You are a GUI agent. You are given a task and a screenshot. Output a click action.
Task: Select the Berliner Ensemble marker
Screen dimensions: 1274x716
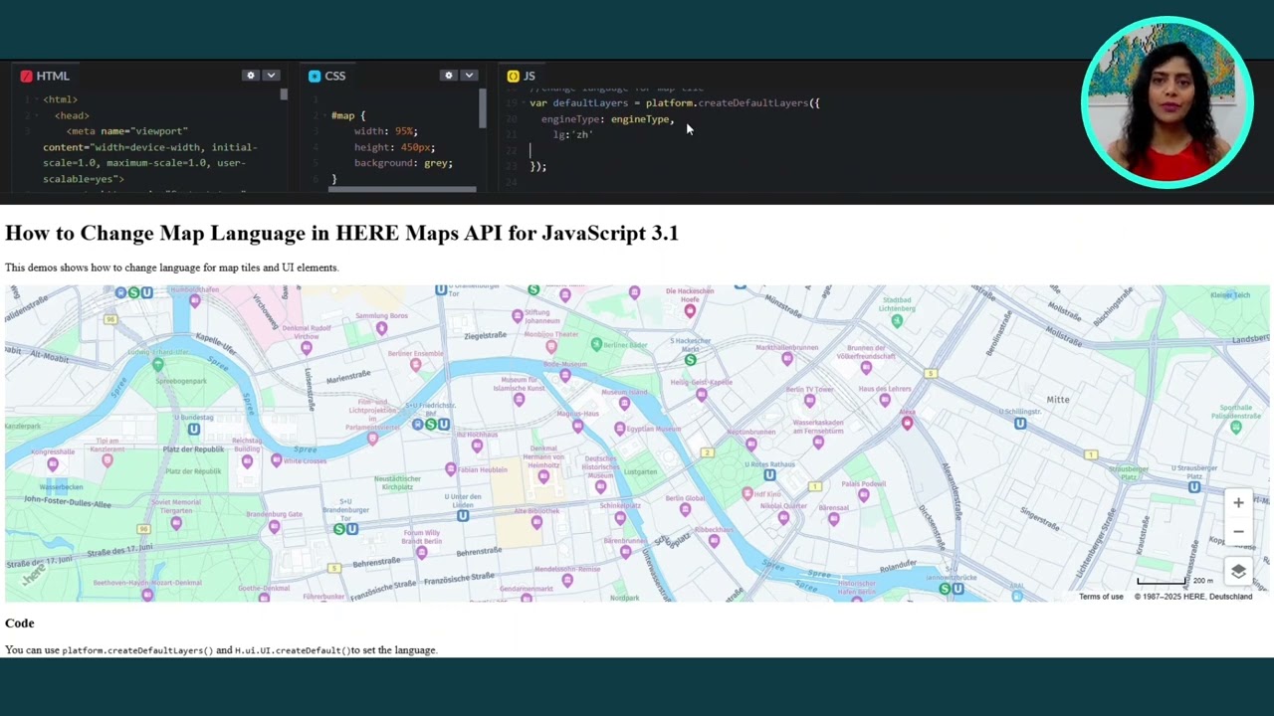(416, 365)
